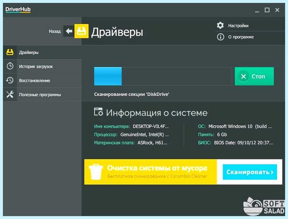Click the clock icon for История загрузок

click(10, 66)
